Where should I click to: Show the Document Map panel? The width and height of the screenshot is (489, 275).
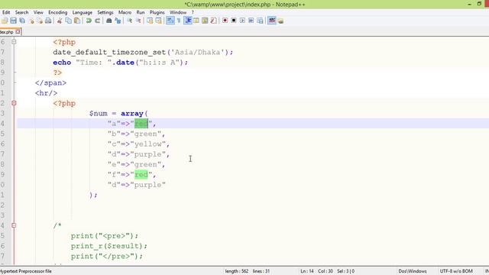coord(205,21)
